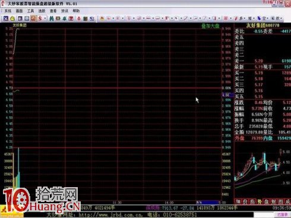Image resolution: width=291 pixels, height=218 pixels.
Task: Switch to the 盘 tab
Action: pos(267,201)
